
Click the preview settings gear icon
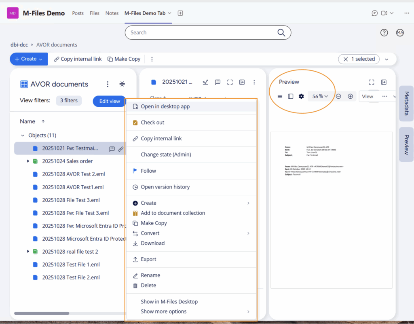(x=301, y=96)
